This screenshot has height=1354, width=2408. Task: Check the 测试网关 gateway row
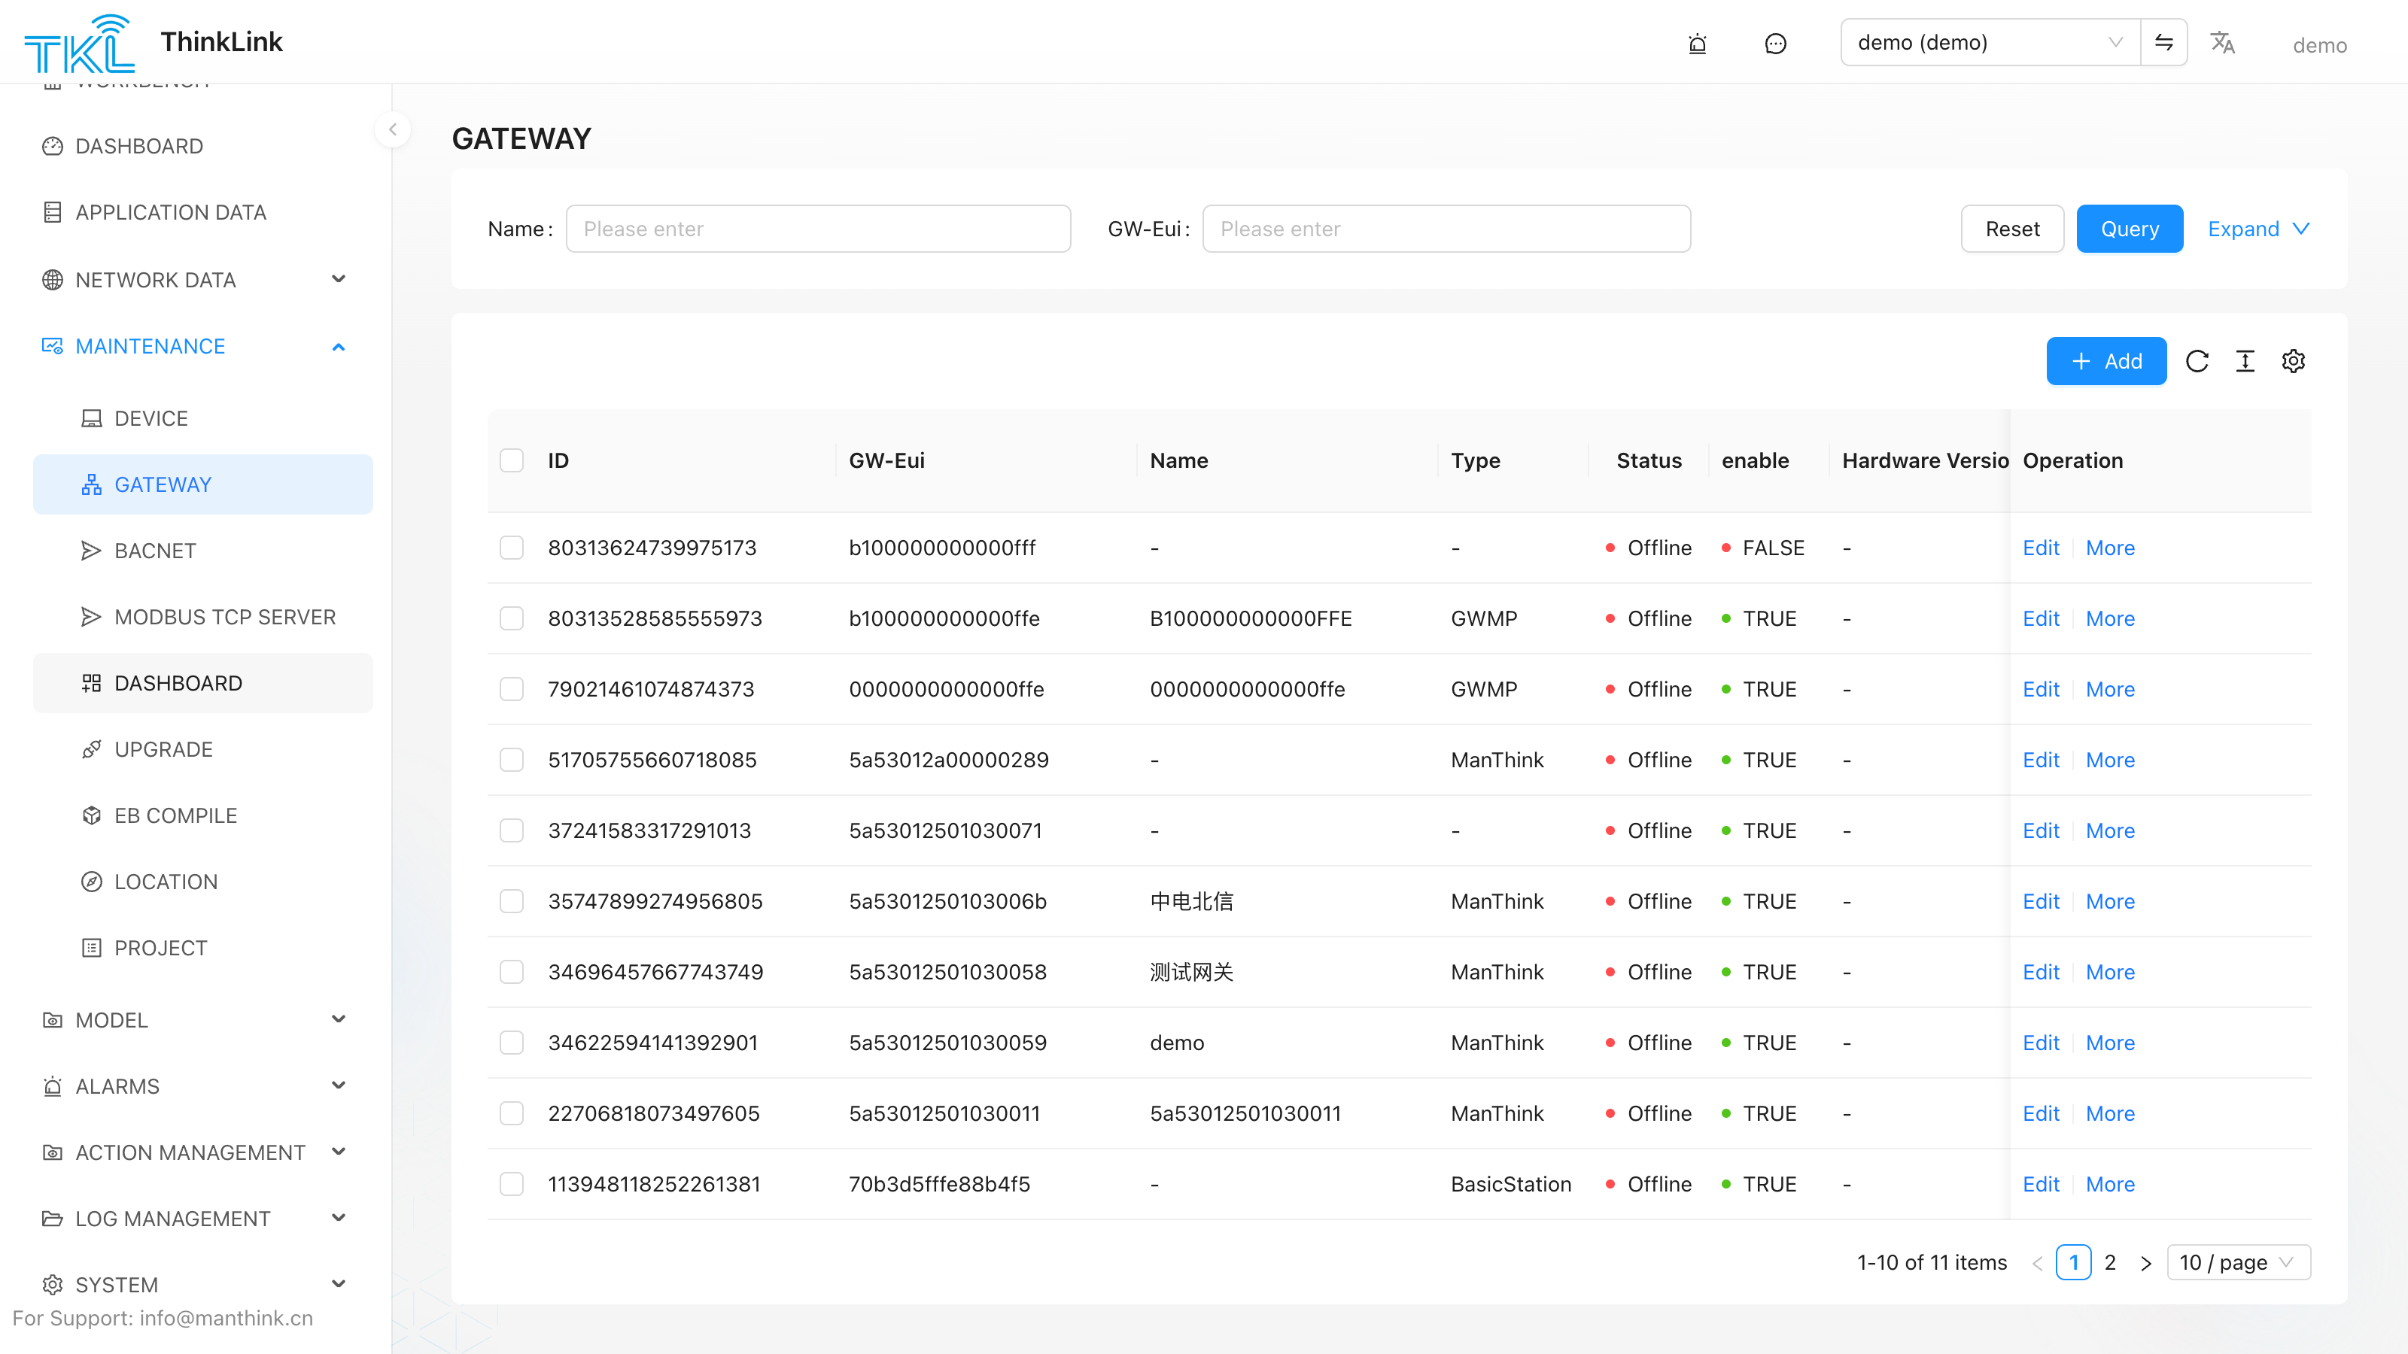[512, 972]
